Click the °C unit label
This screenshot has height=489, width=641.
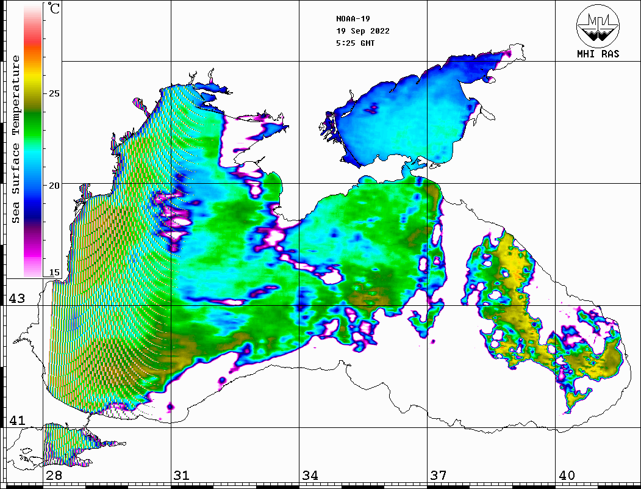tap(54, 9)
